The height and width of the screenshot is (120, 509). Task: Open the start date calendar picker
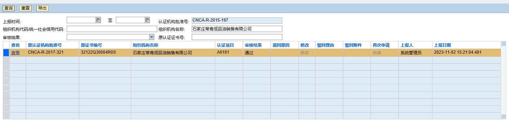(x=98, y=20)
